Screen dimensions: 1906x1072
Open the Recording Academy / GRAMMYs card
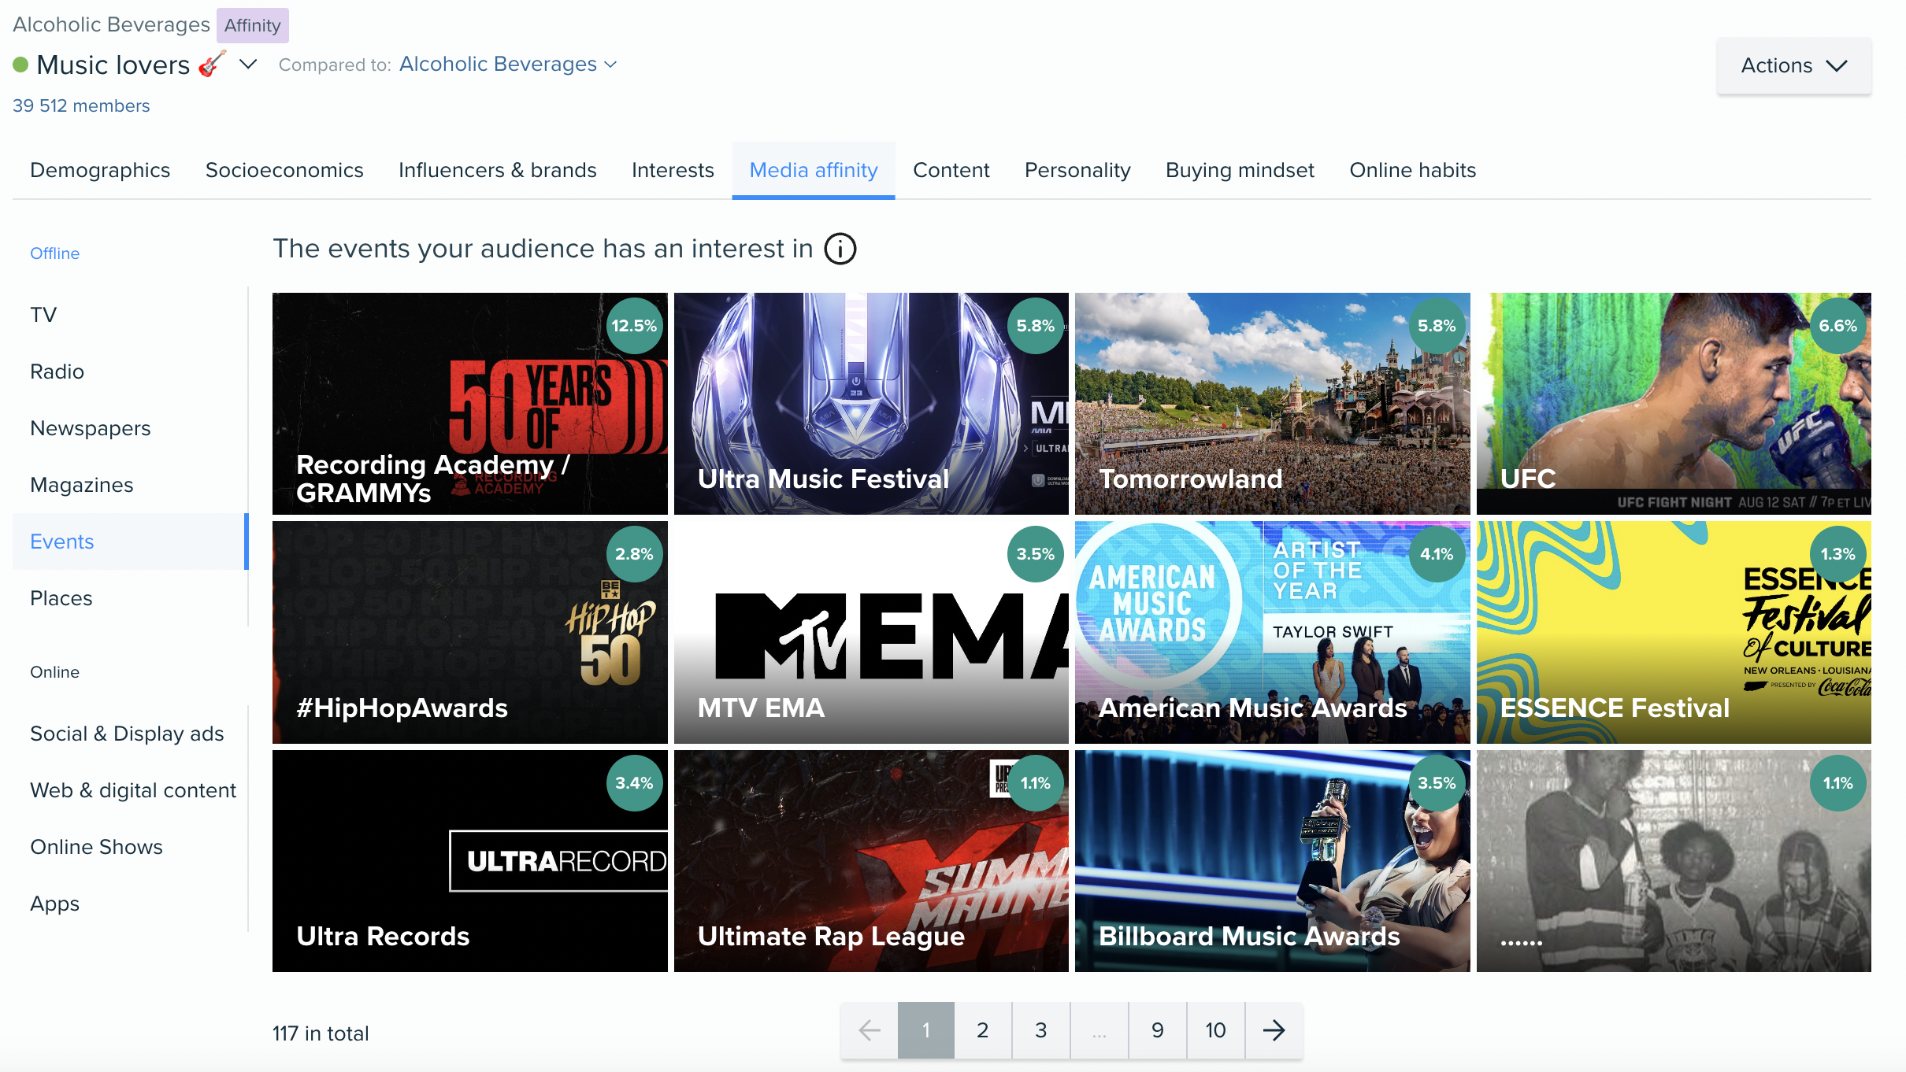469,404
